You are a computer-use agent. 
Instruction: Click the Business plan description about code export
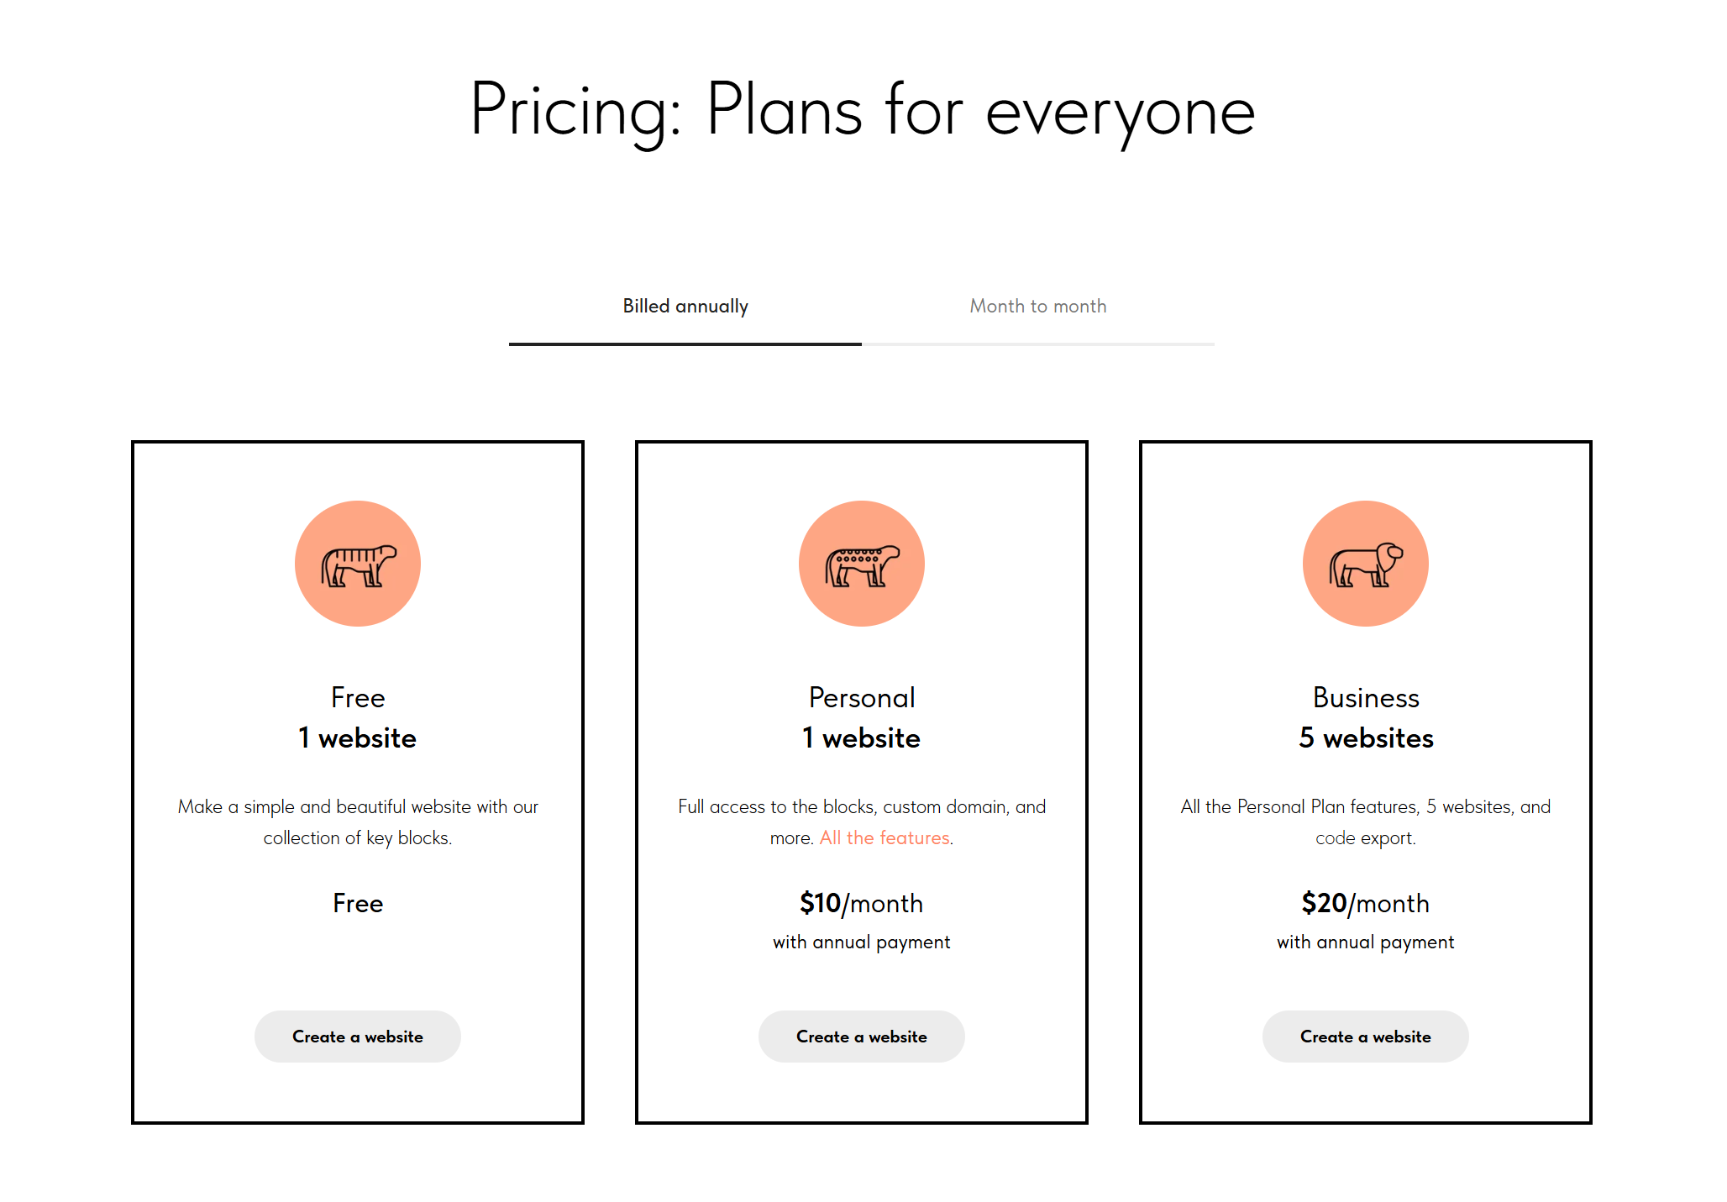pos(1366,821)
